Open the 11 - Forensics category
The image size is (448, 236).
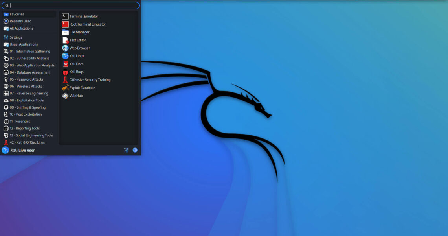[x=20, y=122]
